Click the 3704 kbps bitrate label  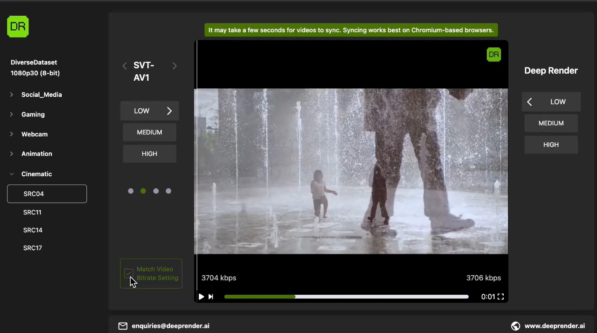pos(219,278)
